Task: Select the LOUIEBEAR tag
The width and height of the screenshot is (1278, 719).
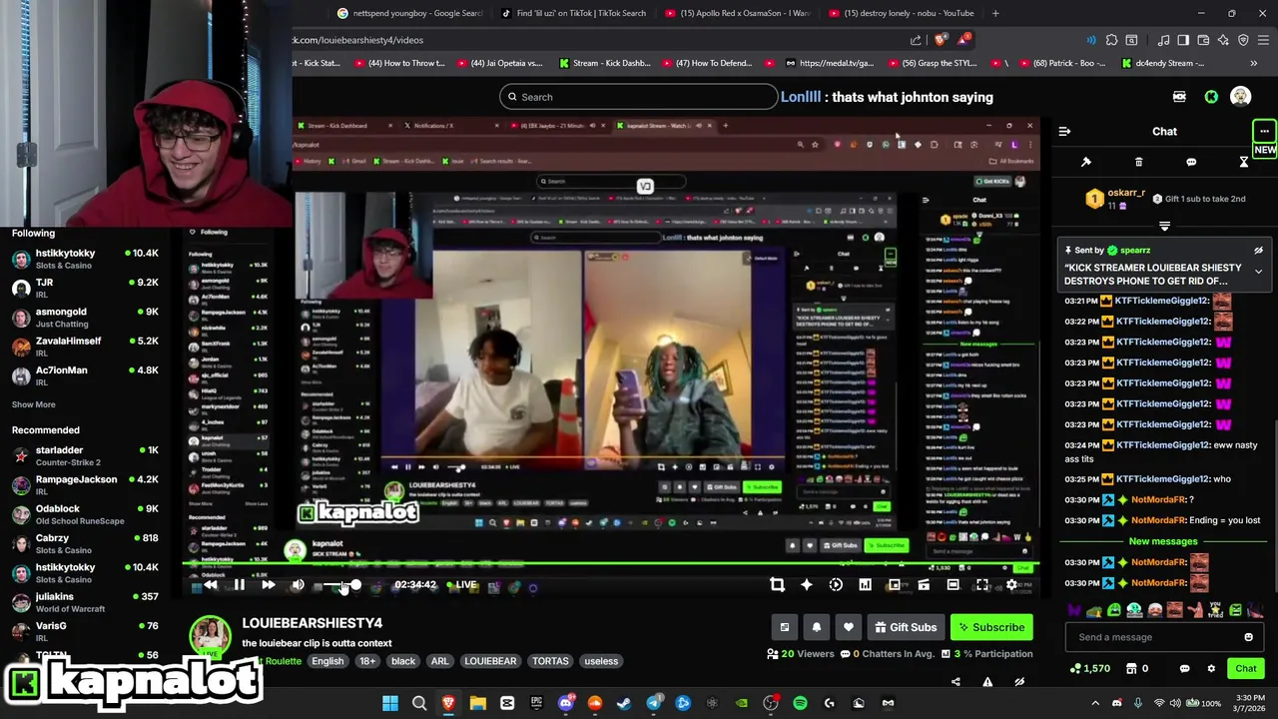Action: 490,661
